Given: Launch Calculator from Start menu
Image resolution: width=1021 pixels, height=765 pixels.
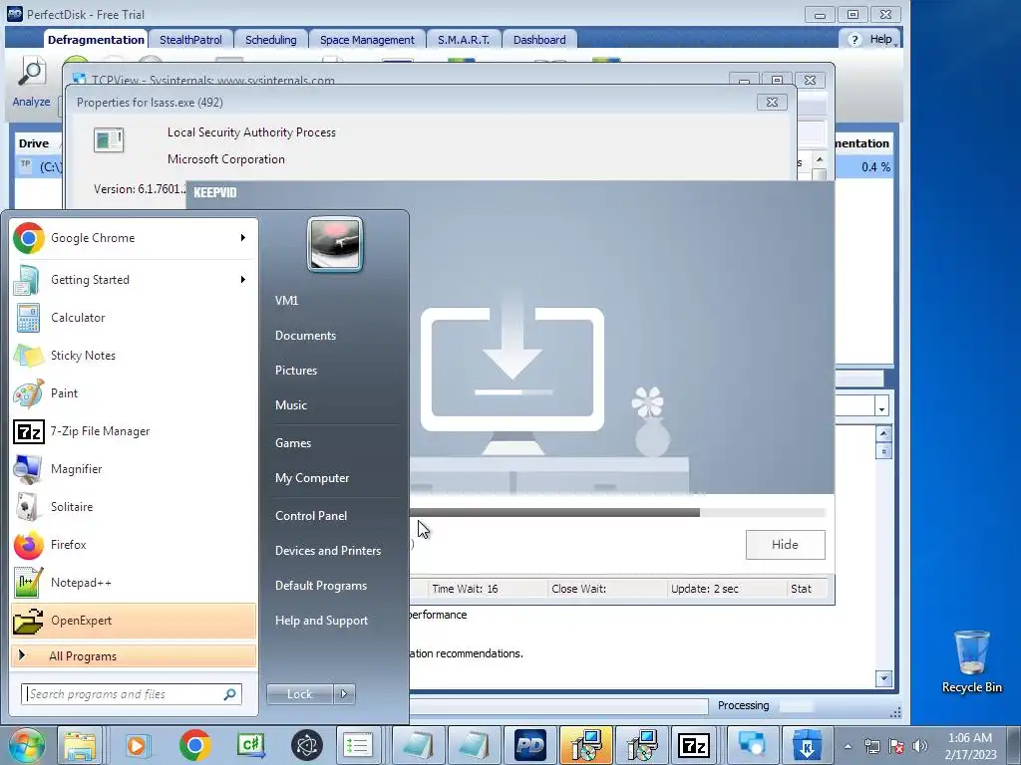Looking at the screenshot, I should coord(134,318).
